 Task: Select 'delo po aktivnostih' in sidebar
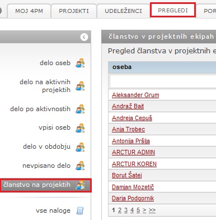[40, 109]
